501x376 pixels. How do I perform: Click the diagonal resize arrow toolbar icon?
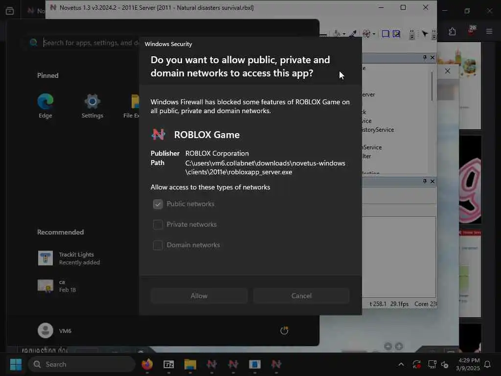click(353, 34)
